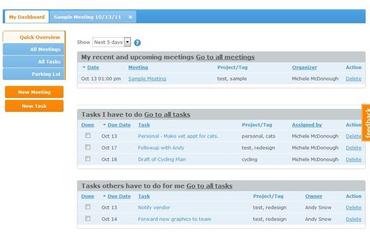Click 'Oct 13 01:00 pm' date cell
Screen dimensions: 370x232
[101, 79]
